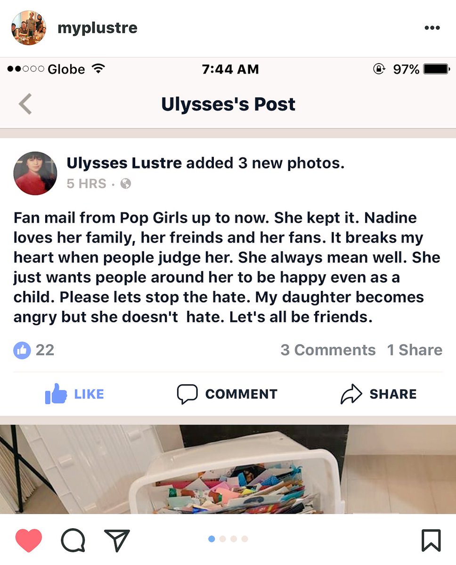Screen dimensions: 456x565
Task: Tap the thumbs-up LIKE button
Action: [74, 394]
